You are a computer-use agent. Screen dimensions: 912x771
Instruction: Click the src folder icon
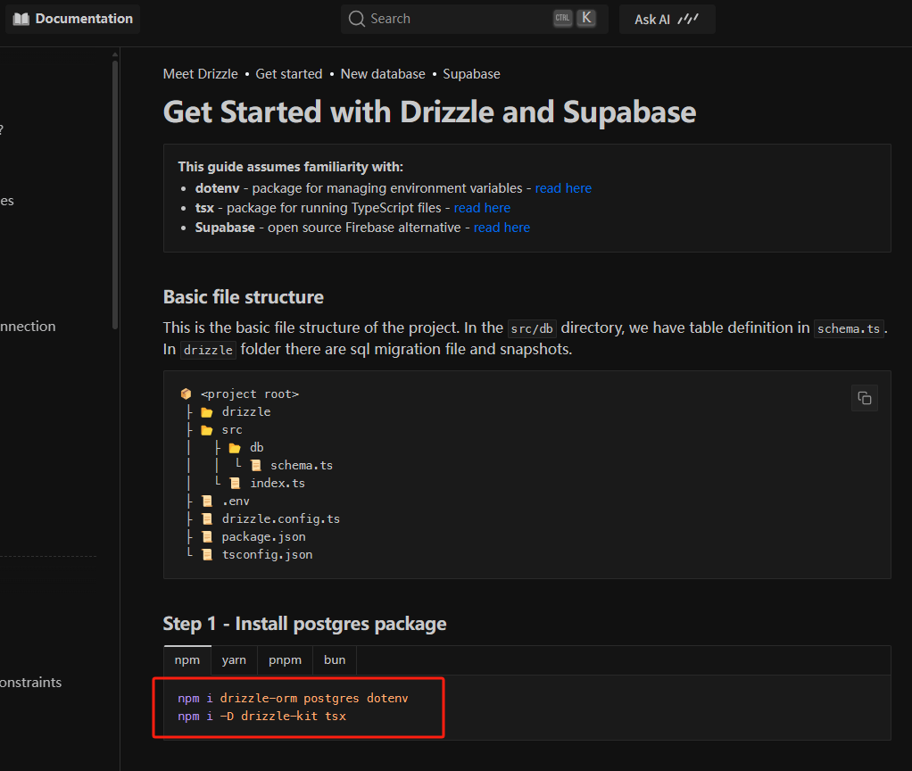pos(206,430)
